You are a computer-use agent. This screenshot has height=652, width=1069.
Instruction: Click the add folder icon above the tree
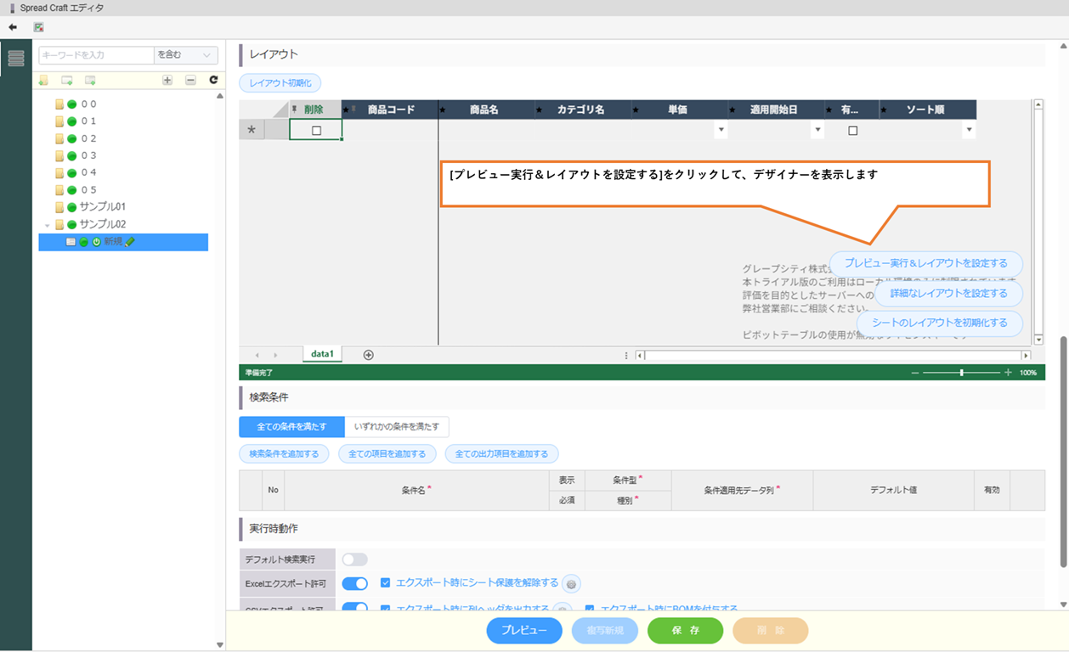pos(43,80)
